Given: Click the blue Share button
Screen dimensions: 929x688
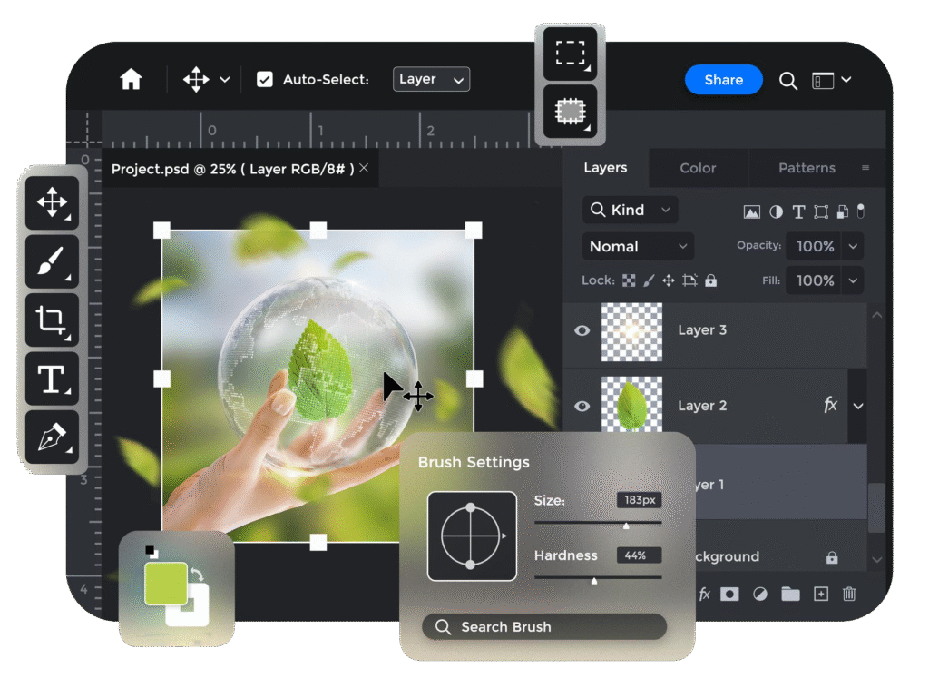Looking at the screenshot, I should 723,80.
